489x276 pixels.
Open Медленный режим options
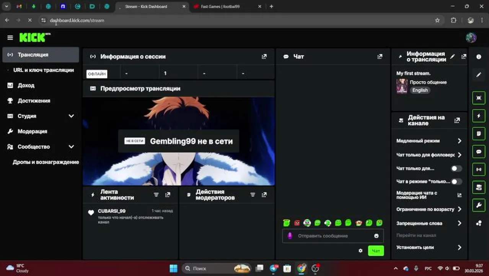click(x=429, y=141)
